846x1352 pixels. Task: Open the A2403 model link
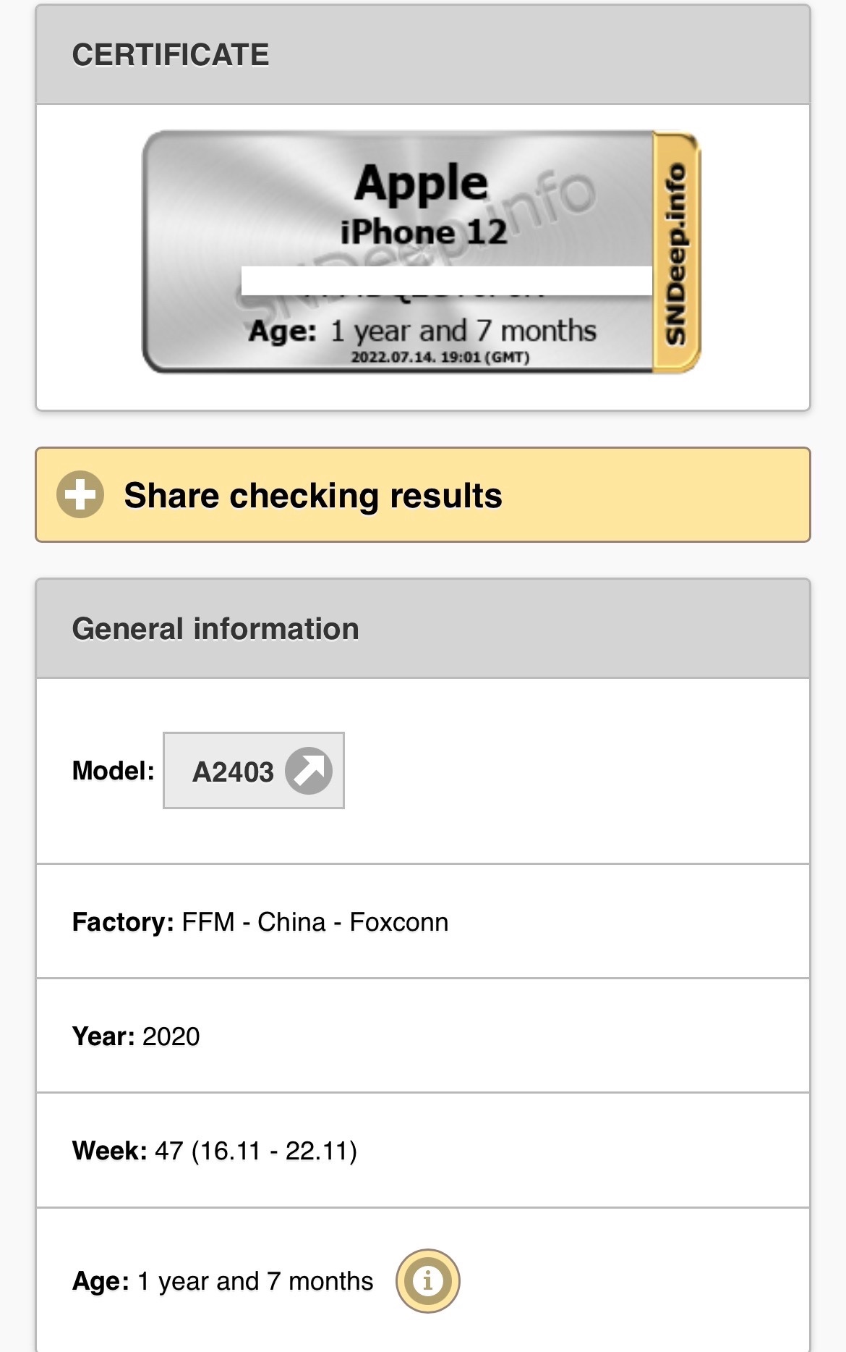[233, 772]
